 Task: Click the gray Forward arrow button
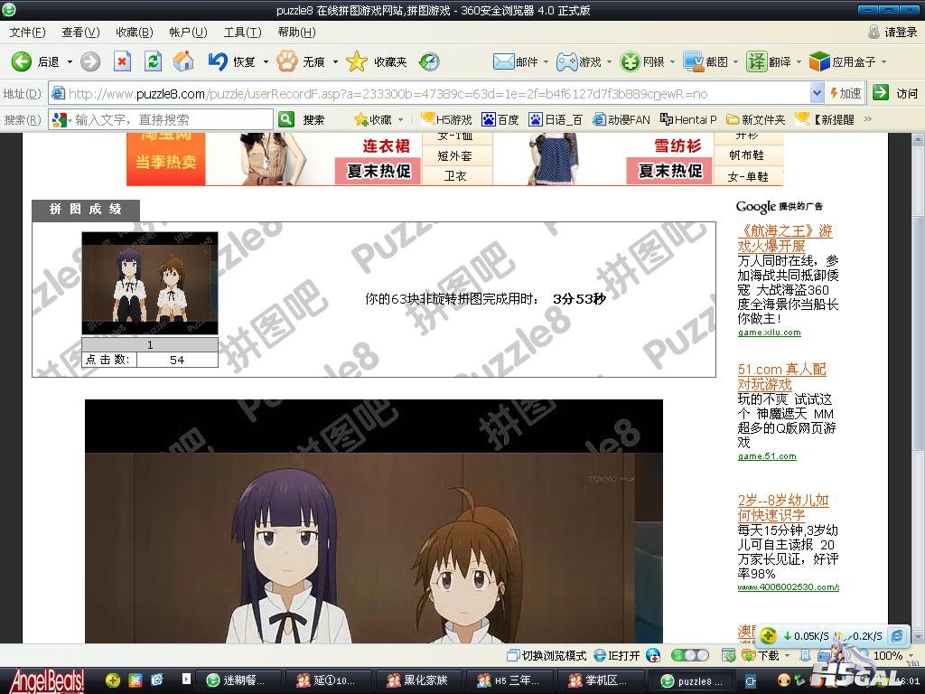pos(90,61)
